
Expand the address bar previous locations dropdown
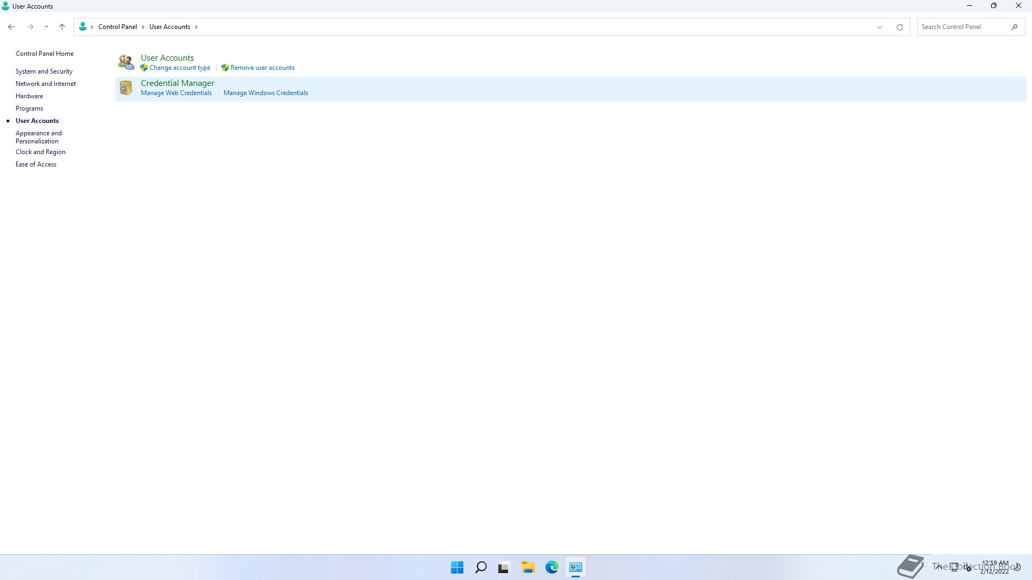point(880,27)
